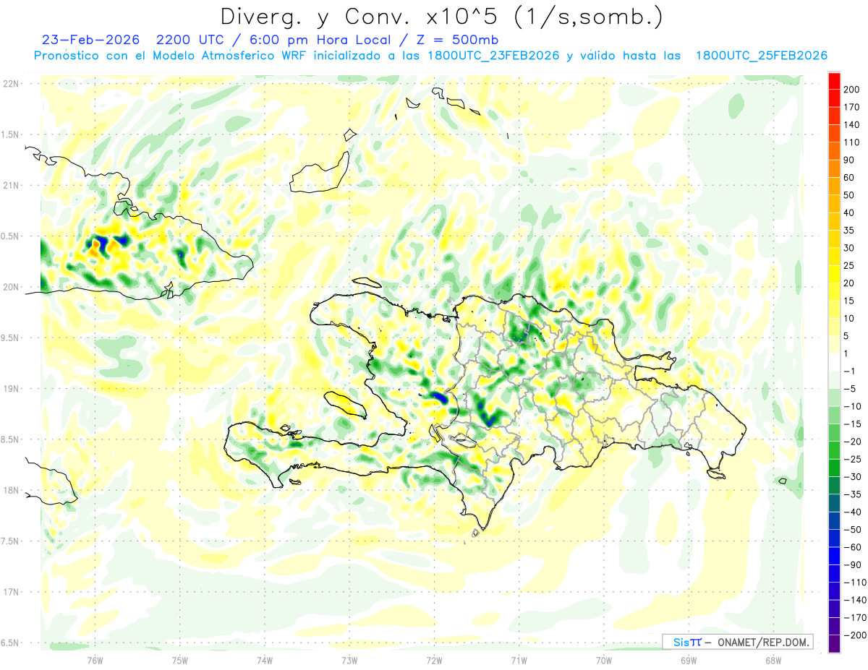Click the "140" colorbar value

coord(852,125)
